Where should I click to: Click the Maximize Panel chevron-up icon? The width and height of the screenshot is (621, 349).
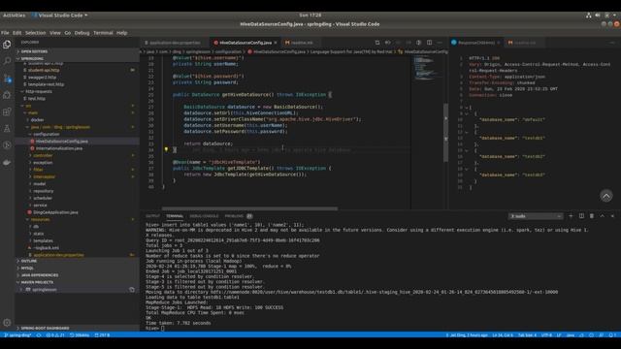602,216
